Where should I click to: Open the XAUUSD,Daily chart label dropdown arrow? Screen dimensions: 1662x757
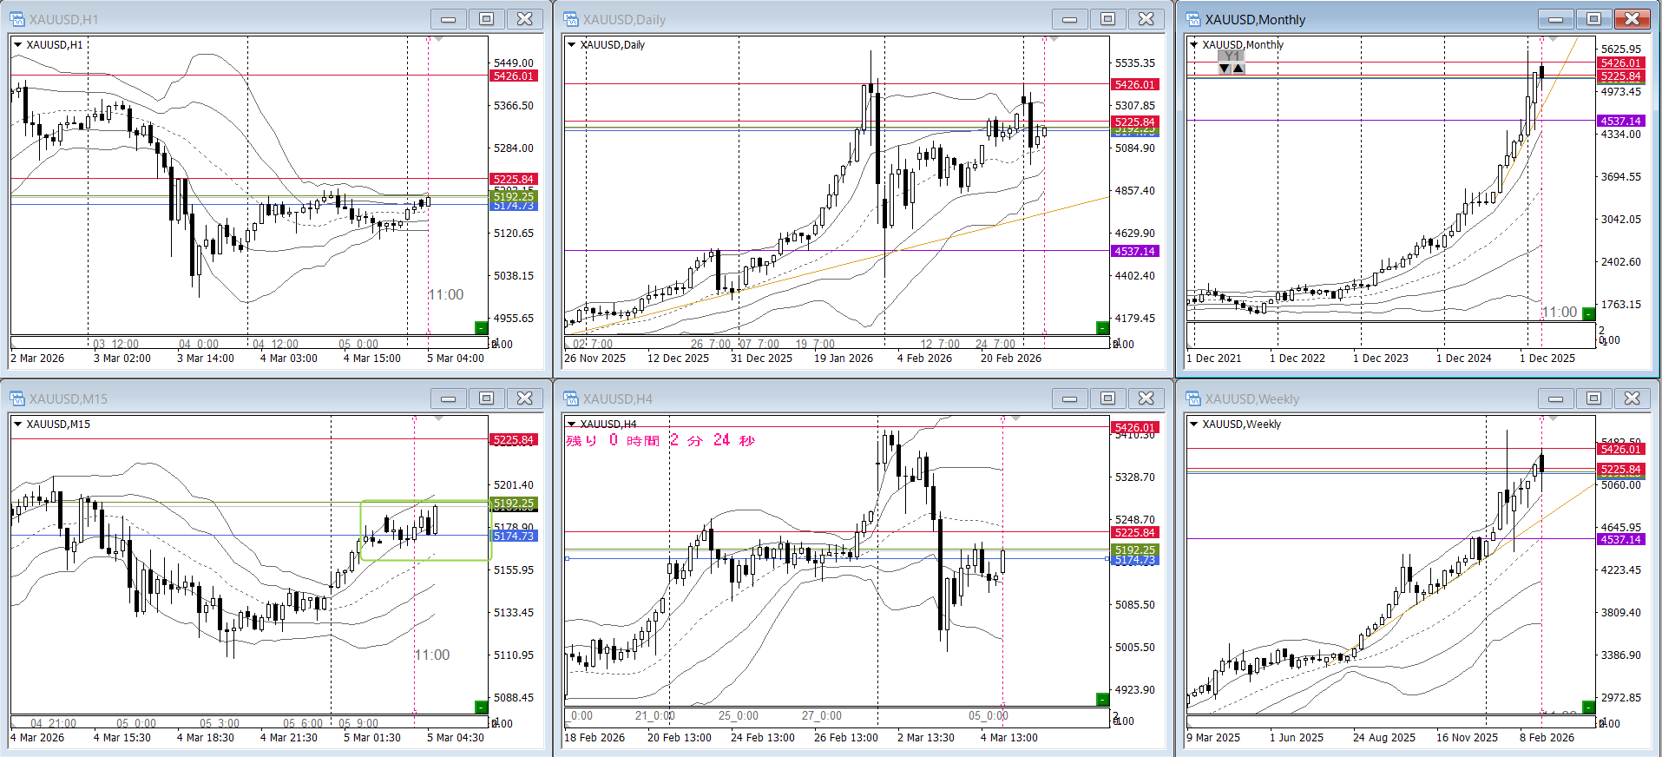(x=571, y=45)
